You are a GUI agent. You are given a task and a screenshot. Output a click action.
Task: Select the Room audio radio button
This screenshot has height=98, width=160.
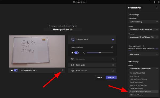point(113,65)
